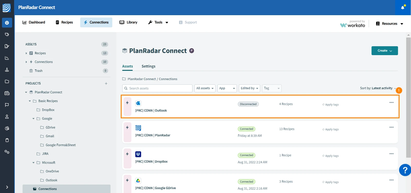Open the App filter dropdown
Screen dimensions: 411x193
227,88
